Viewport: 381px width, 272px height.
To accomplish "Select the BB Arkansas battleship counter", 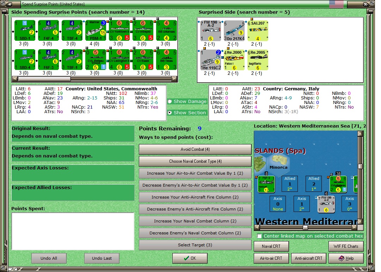I will coord(166,31).
